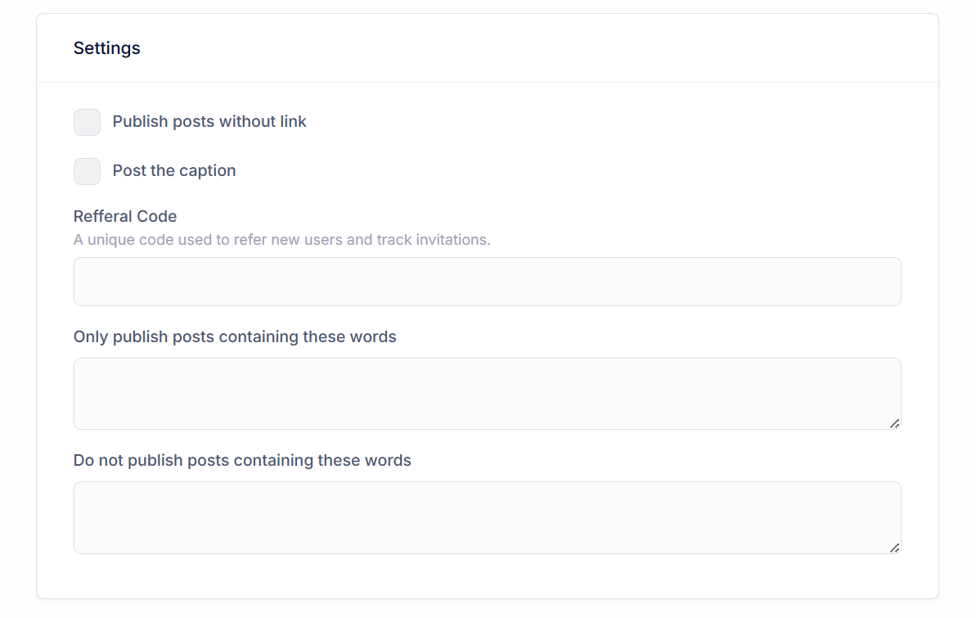The height and width of the screenshot is (618, 976).
Task: Grab resize handle of 'Do not publish' textarea
Action: pyautogui.click(x=894, y=548)
